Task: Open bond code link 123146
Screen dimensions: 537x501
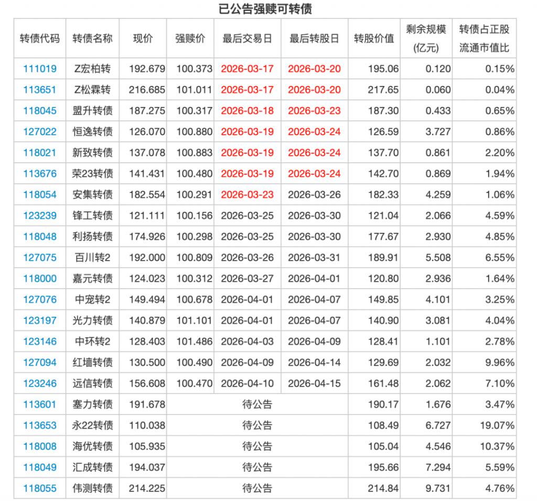Action: click(x=40, y=342)
